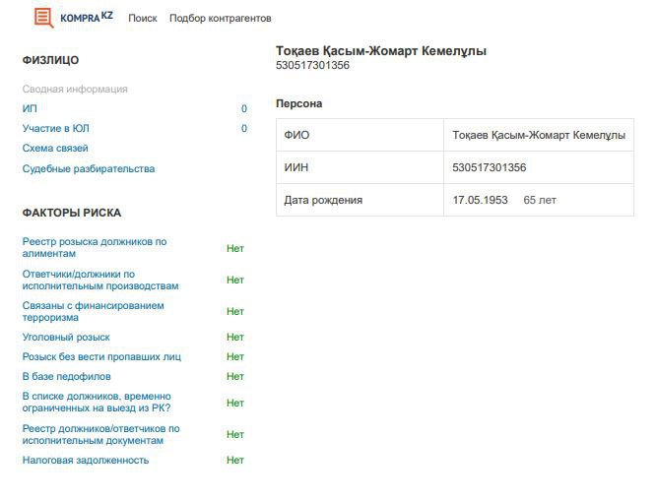
Task: Open Подбор контрагентов menu item
Action: [x=221, y=19]
